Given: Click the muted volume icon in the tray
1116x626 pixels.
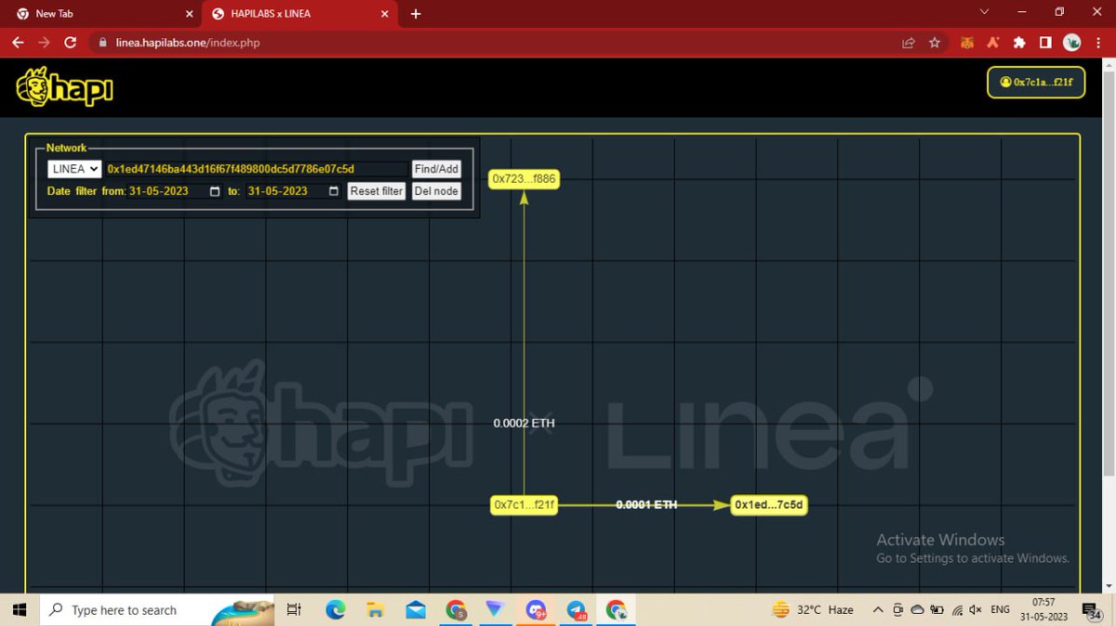Looking at the screenshot, I should tap(975, 610).
